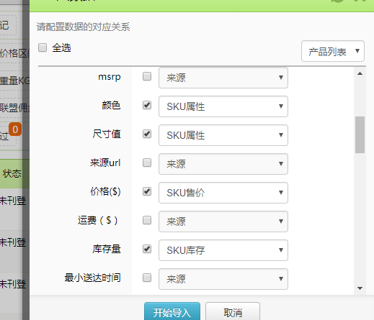Uncheck the 价格($) checkbox
Screen dimensions: 374x320
click(x=147, y=191)
